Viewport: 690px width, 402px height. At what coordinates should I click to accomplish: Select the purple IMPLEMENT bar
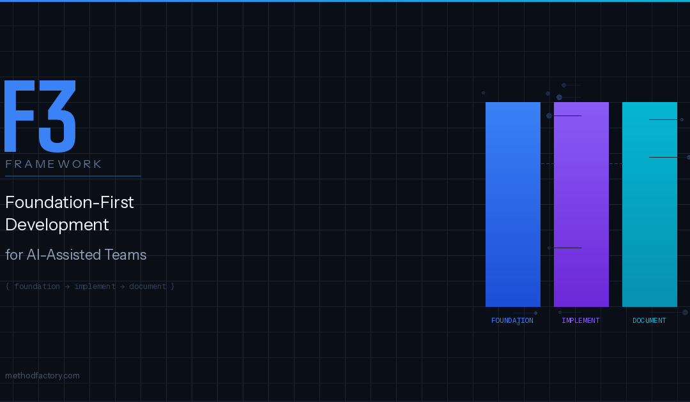[581, 204]
